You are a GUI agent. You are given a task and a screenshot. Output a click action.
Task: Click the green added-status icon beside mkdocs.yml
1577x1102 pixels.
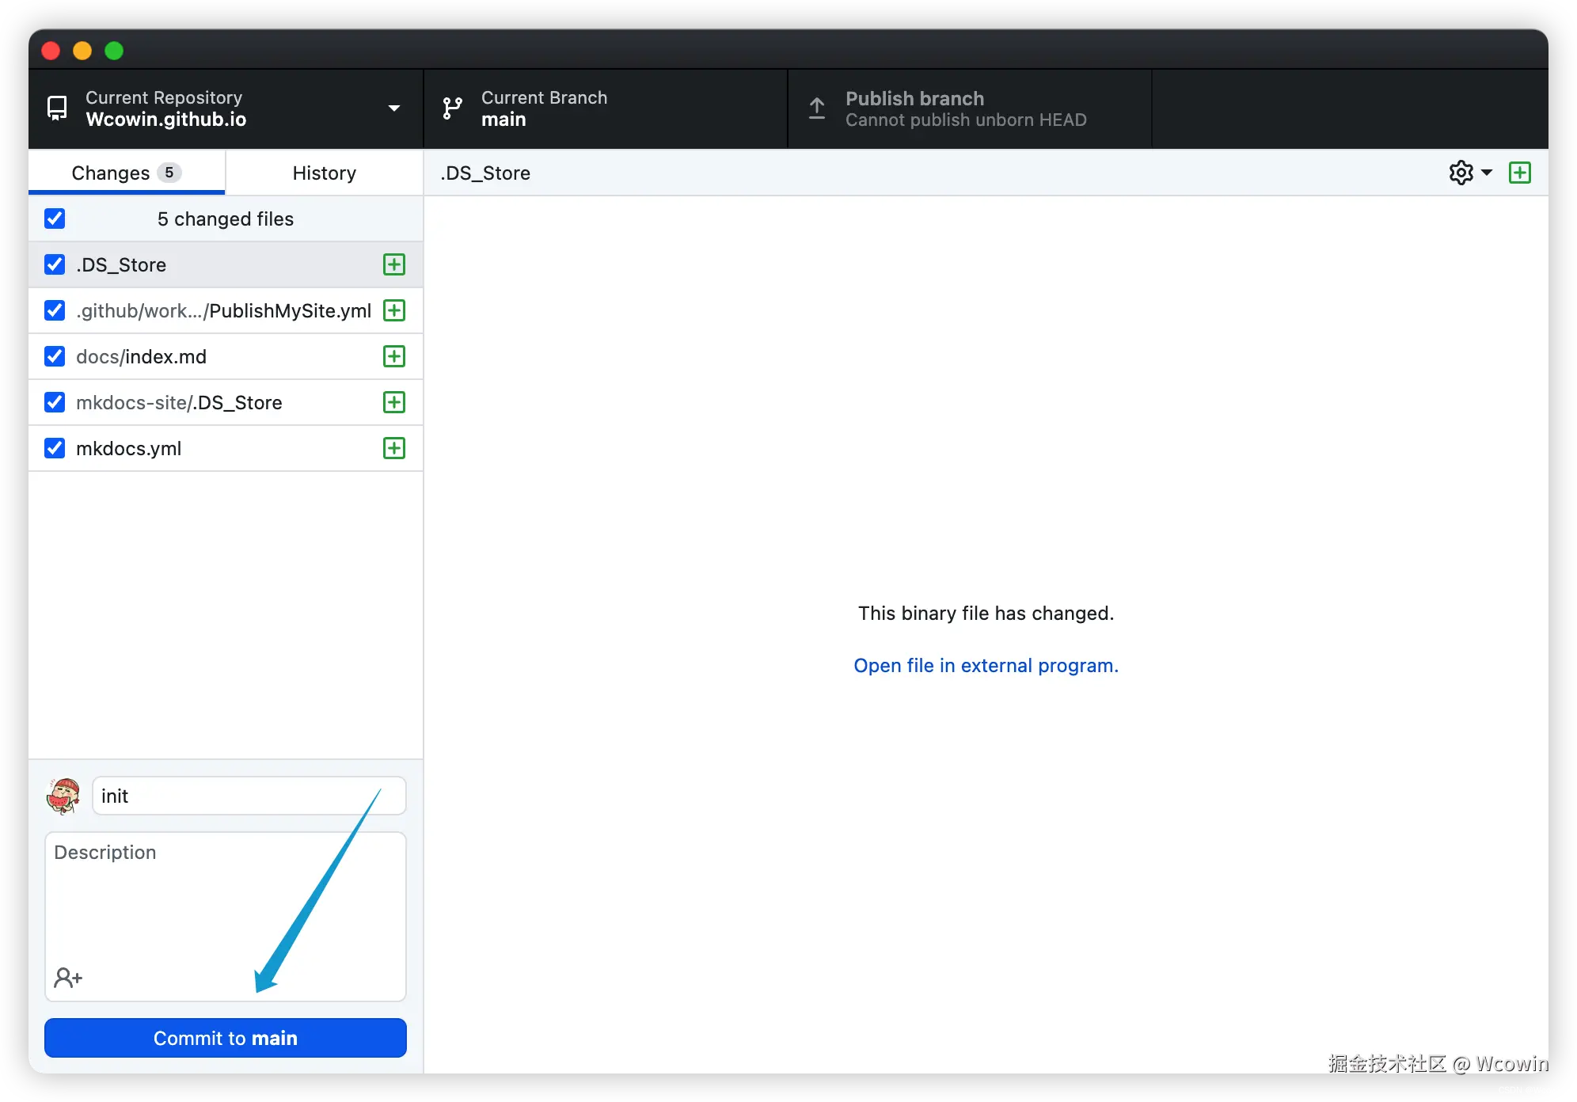(394, 448)
